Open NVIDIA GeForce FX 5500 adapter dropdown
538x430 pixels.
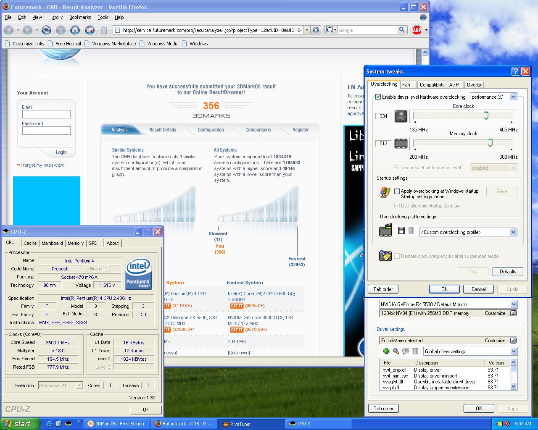513,304
